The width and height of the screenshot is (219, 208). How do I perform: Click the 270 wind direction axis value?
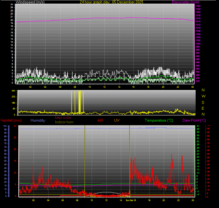click(13, 97)
